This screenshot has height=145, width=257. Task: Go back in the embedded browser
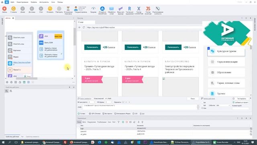(x=80, y=27)
